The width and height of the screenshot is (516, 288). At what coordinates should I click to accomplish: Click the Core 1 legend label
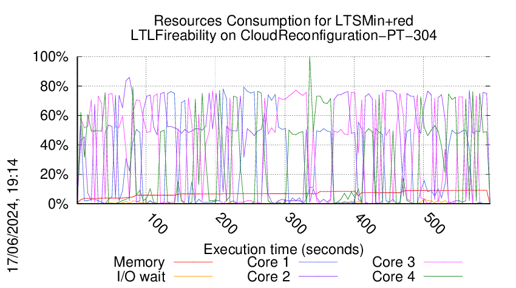(268, 263)
